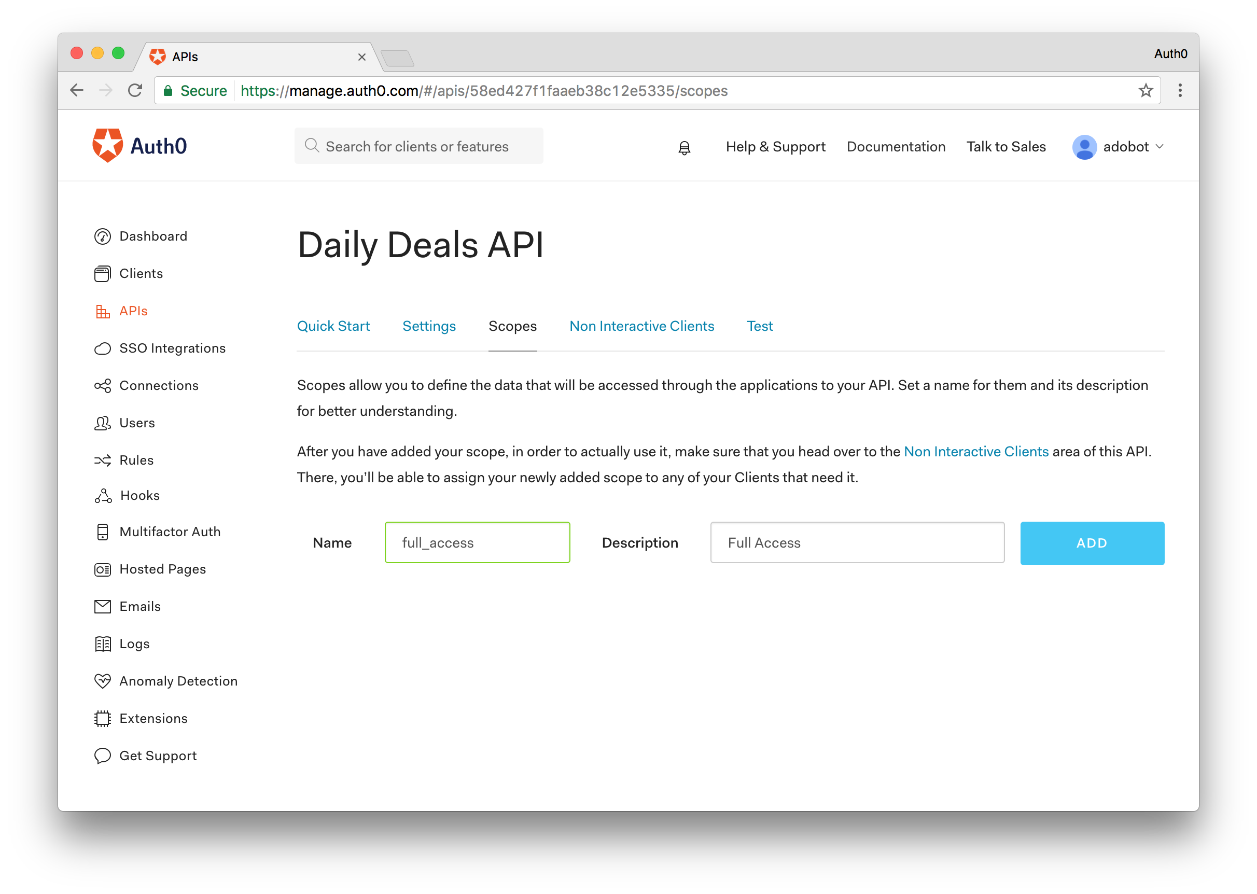This screenshot has width=1257, height=894.
Task: Focus the scope Name input field
Action: click(477, 542)
